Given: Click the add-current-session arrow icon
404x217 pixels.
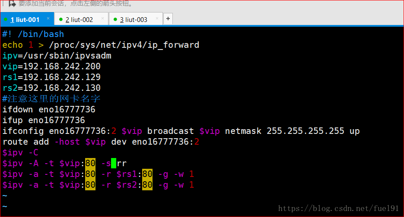Looking at the screenshot, I should (12, 3).
